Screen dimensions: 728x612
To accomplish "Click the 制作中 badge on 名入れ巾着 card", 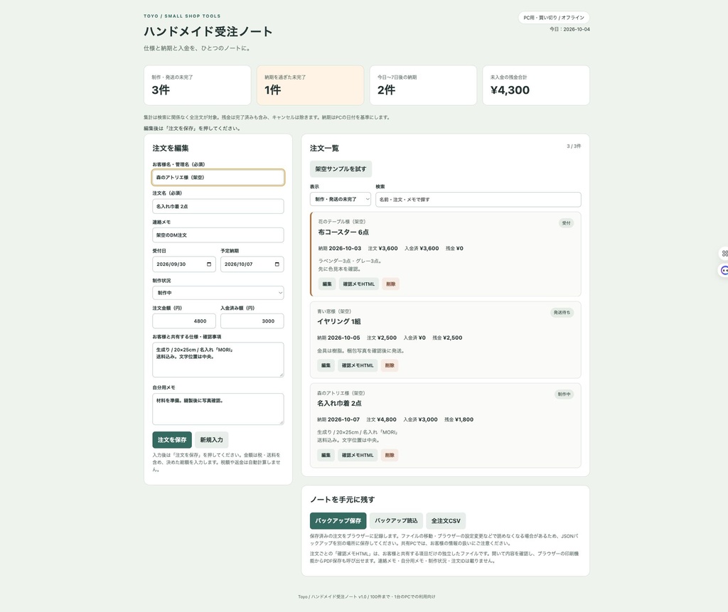I will pos(564,394).
